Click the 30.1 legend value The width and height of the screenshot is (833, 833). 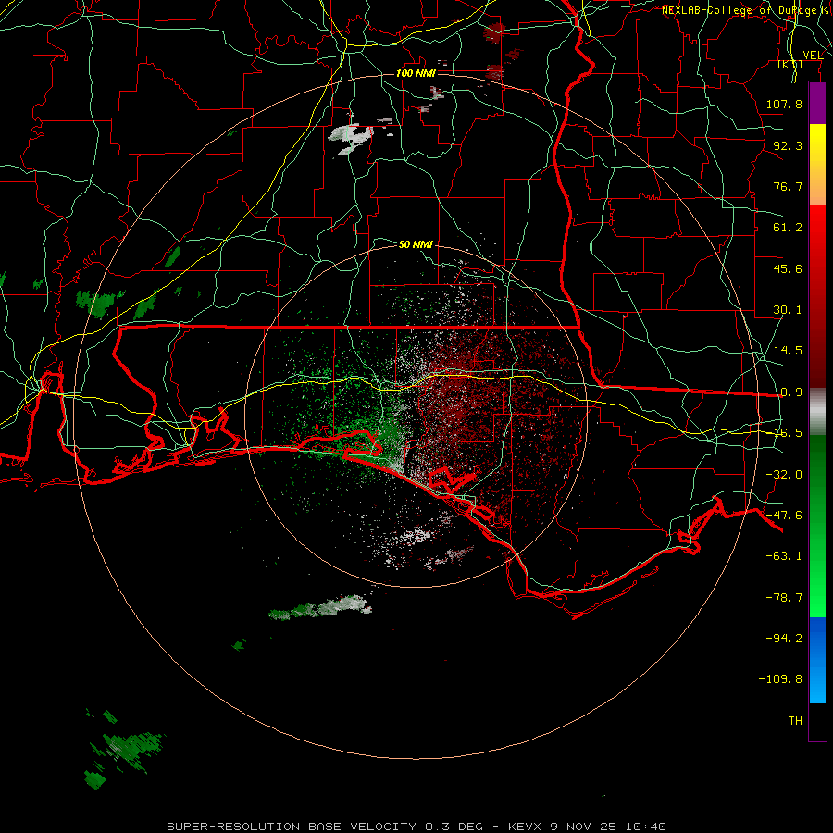pos(788,310)
